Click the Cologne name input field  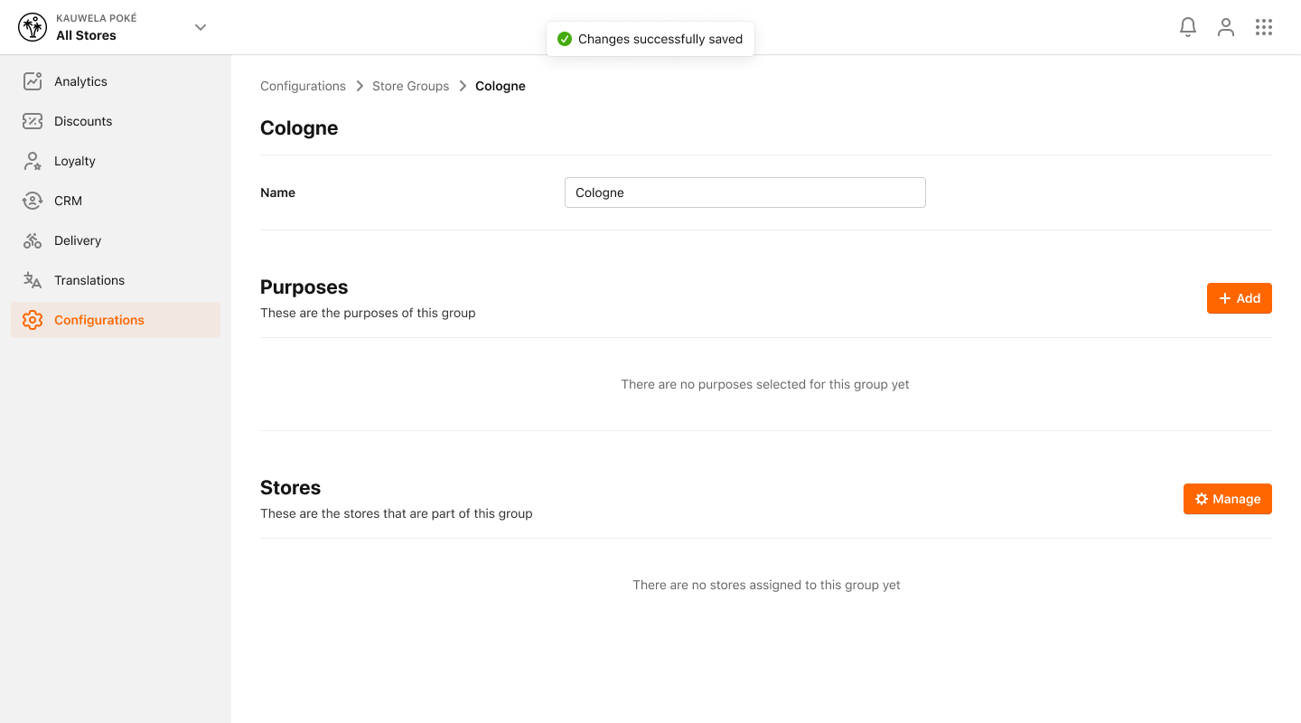pos(744,192)
